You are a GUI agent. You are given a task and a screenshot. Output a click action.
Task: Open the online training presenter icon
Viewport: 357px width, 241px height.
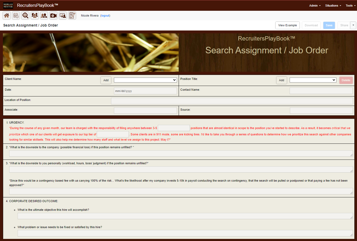tap(63, 16)
